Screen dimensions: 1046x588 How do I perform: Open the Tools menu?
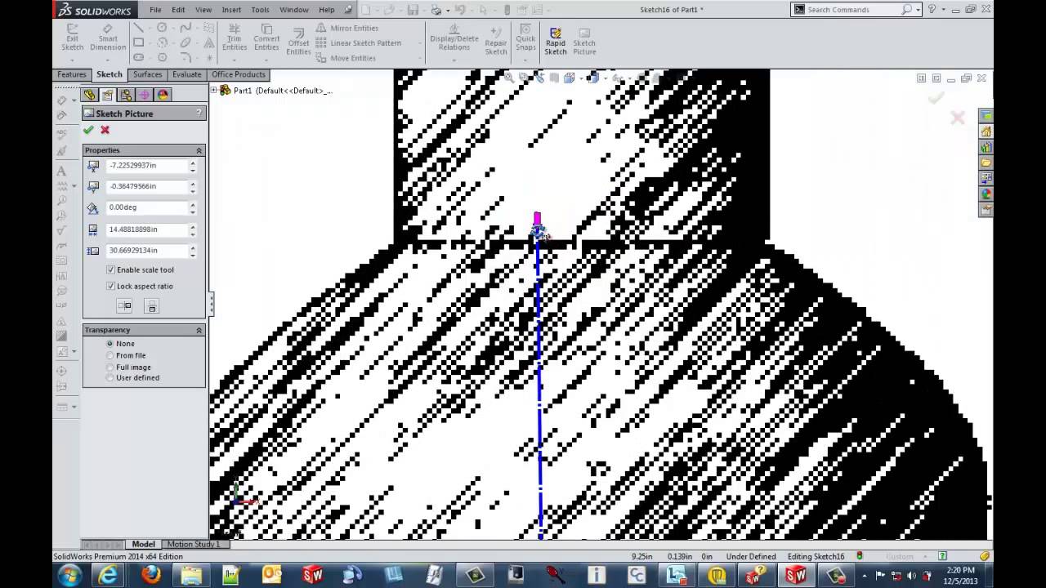click(x=260, y=10)
